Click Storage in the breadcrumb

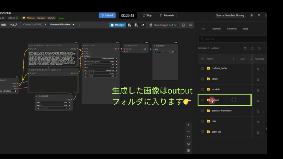click(x=202, y=48)
